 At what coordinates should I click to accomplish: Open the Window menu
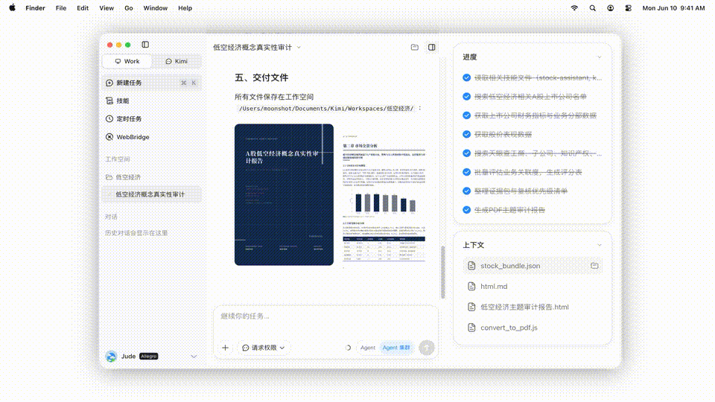(x=156, y=8)
